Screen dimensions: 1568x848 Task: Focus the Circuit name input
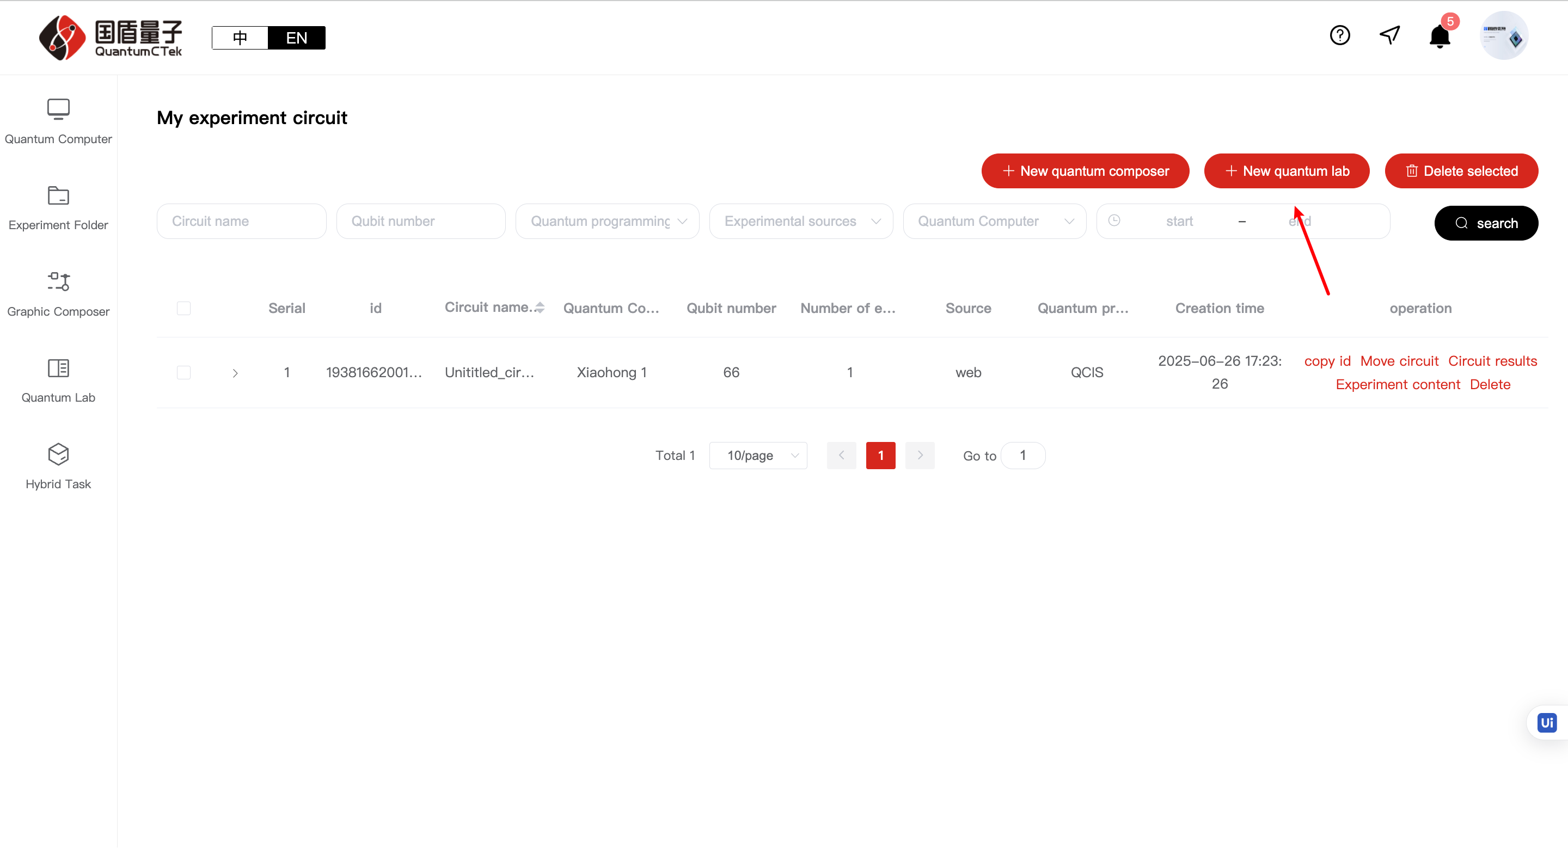tap(241, 222)
